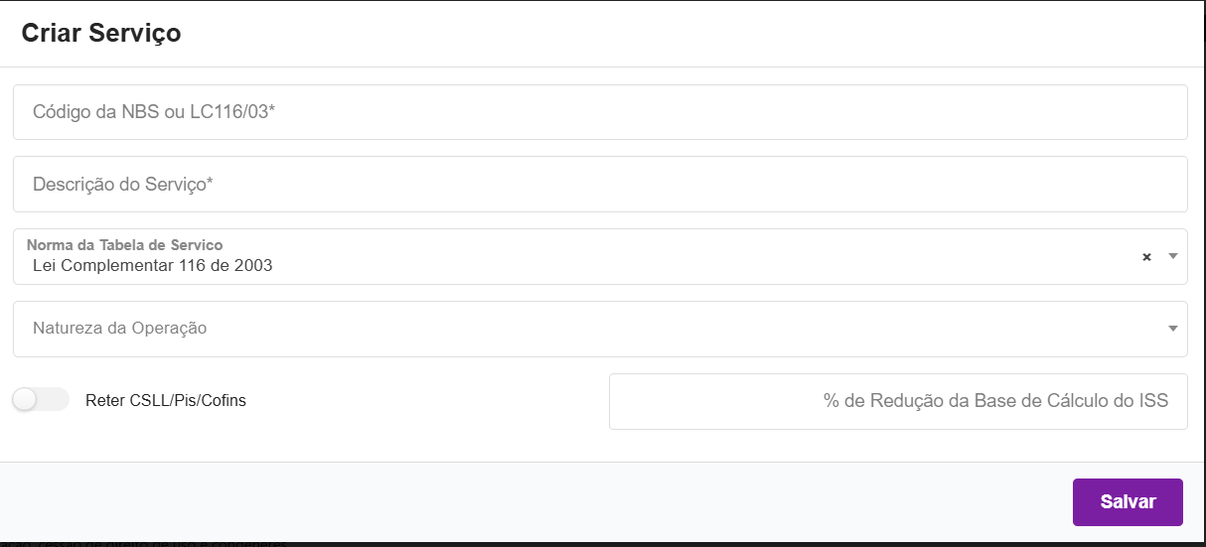The height and width of the screenshot is (547, 1206).
Task: Clear the selected Norma da Tabela value
Action: (1146, 257)
